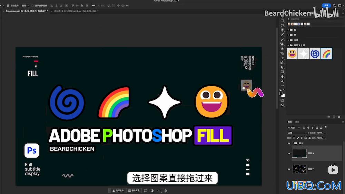The height and width of the screenshot is (194, 345).
Task: Hide Layer 9 with eye icon
Action: point(289,154)
